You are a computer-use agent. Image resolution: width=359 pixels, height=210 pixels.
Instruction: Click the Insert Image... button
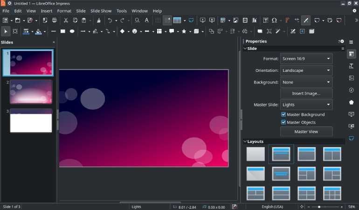[x=306, y=93]
